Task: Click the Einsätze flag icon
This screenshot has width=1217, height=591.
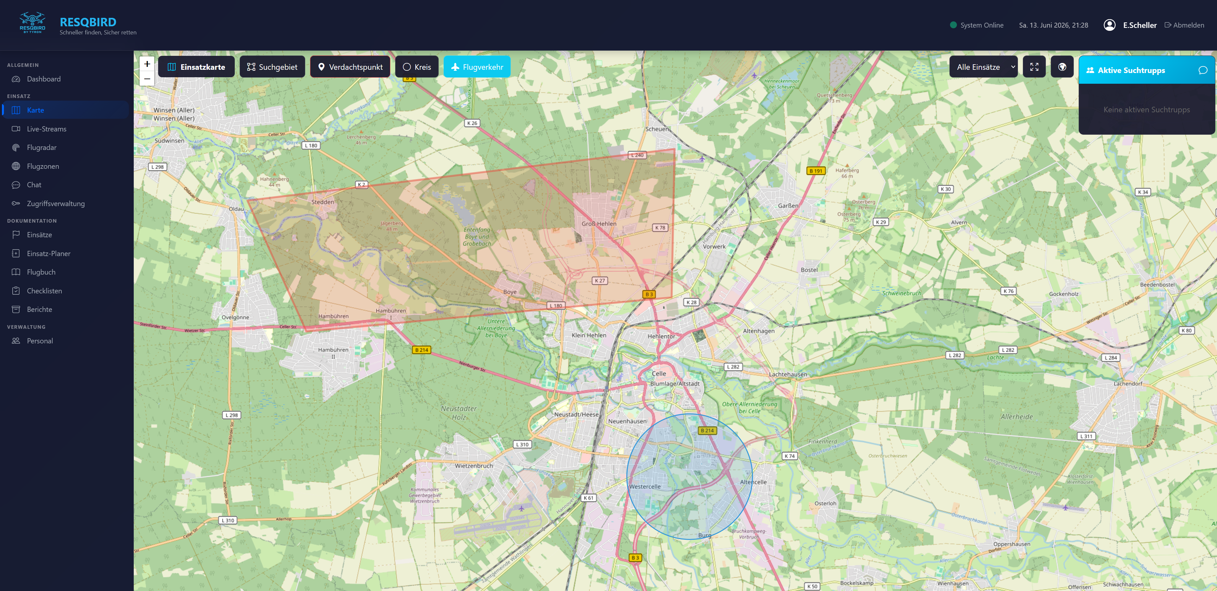Action: point(16,235)
